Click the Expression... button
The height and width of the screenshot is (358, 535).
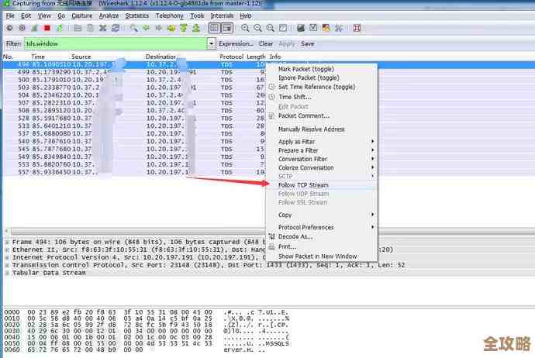236,44
